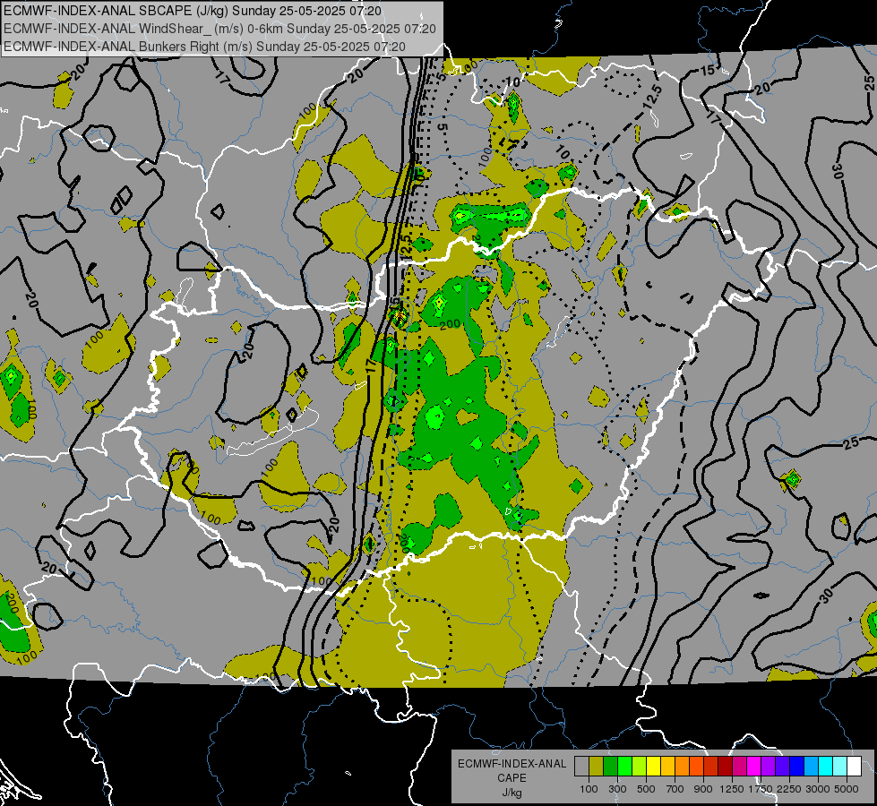Click the legend scale value 700

[675, 789]
